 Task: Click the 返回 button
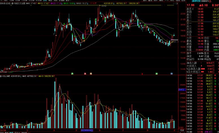183,1
